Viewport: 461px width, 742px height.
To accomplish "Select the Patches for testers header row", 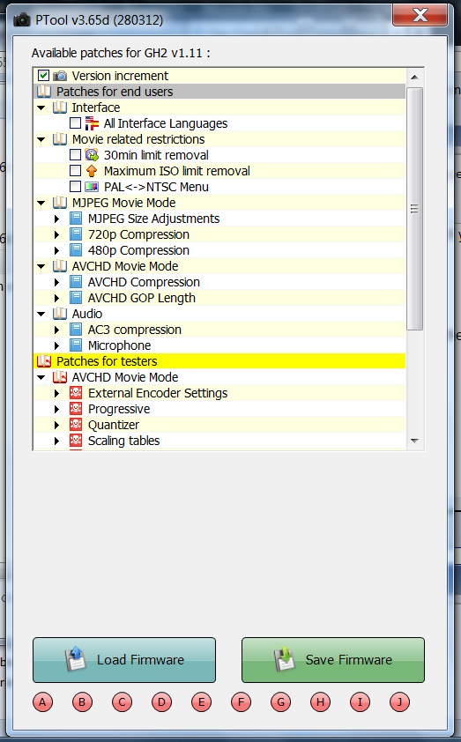I will point(220,361).
